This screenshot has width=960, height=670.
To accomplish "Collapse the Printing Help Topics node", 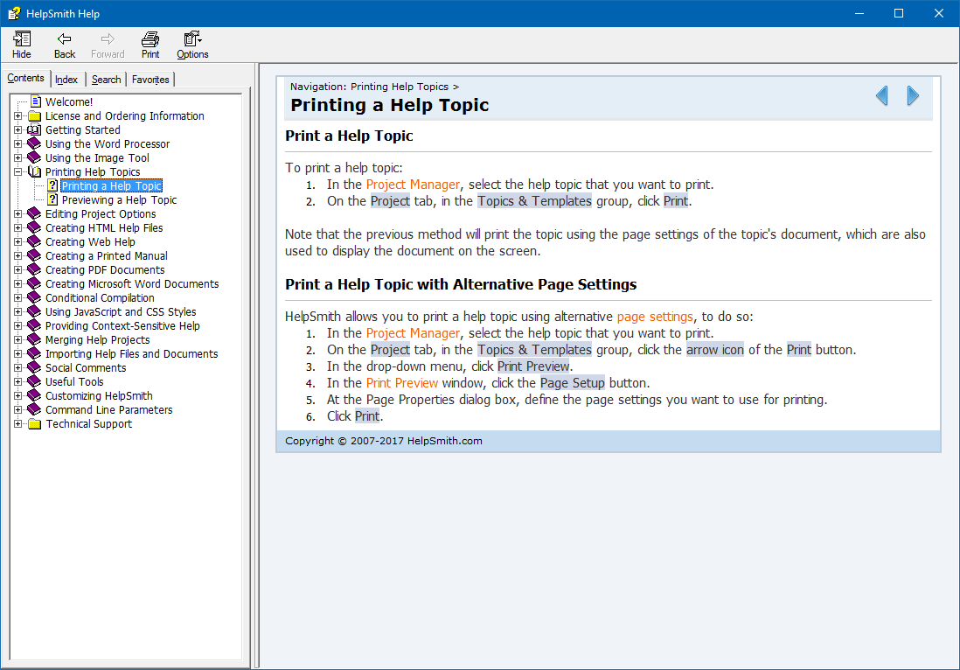I will (18, 172).
